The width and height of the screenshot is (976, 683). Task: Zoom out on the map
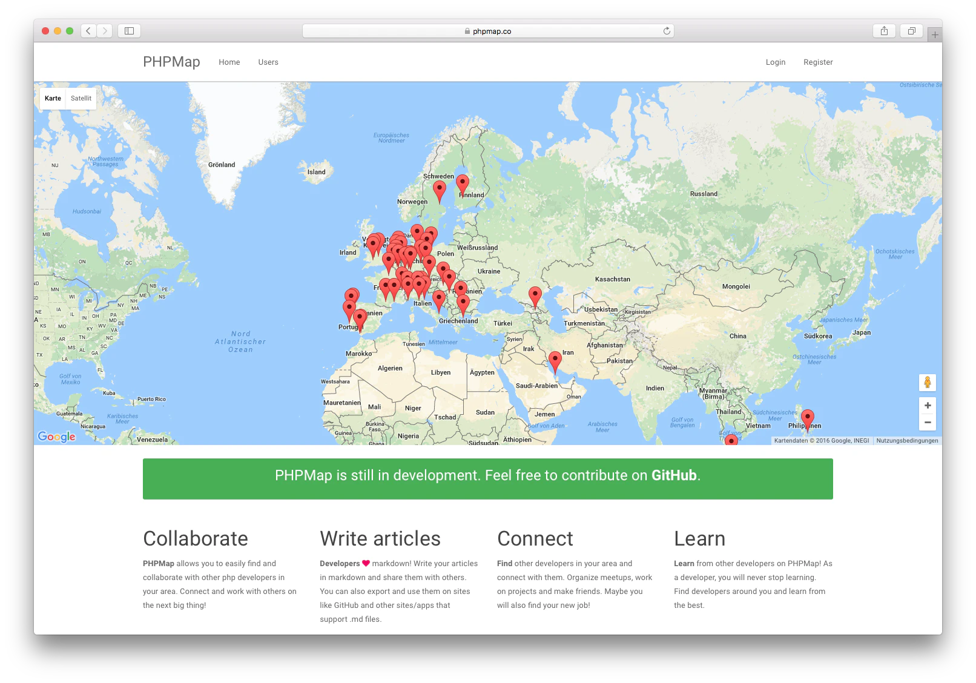point(928,423)
